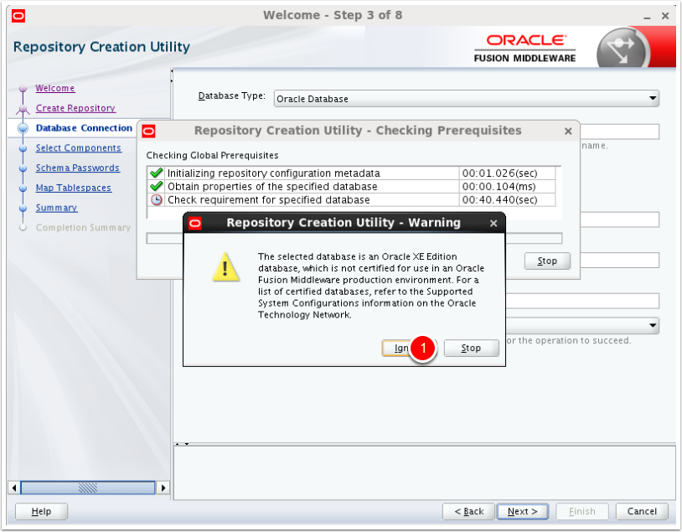Open the Database Type dropdown

click(466, 99)
